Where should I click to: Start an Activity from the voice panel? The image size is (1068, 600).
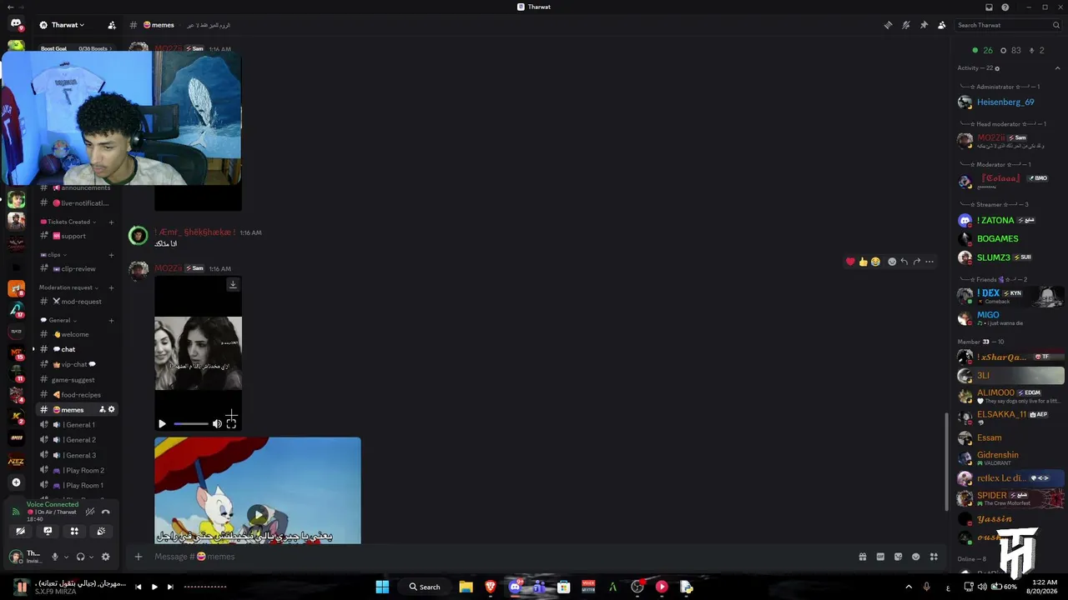click(x=74, y=531)
